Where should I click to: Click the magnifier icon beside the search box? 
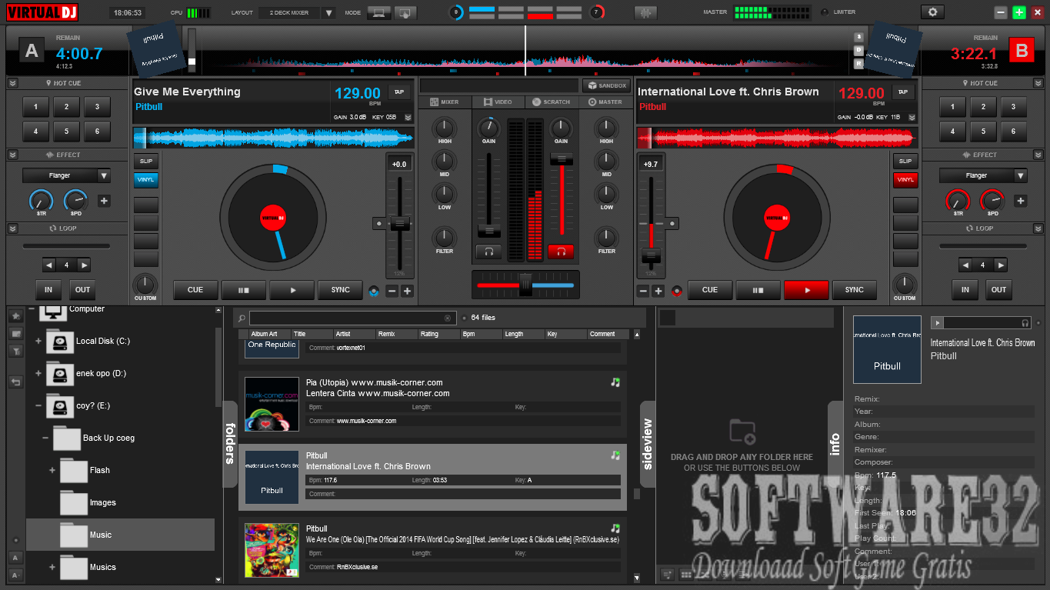(242, 318)
